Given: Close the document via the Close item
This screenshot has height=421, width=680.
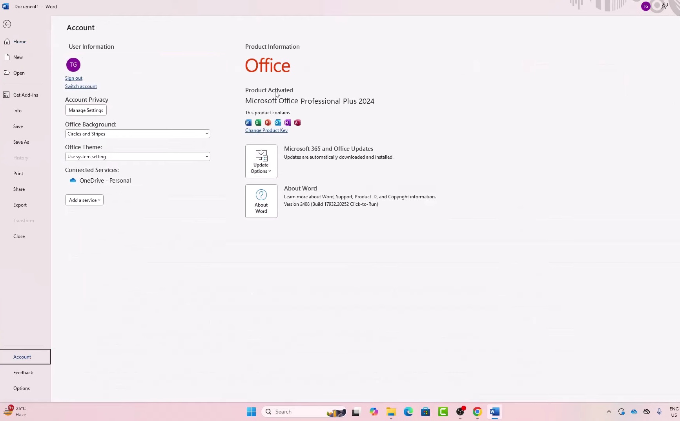Looking at the screenshot, I should pyautogui.click(x=19, y=236).
